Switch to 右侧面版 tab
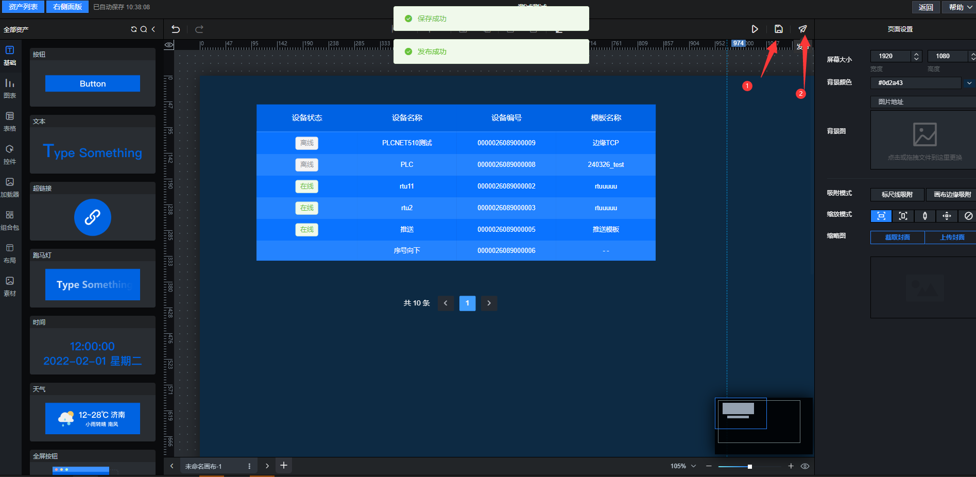Image resolution: width=976 pixels, height=477 pixels. pyautogui.click(x=67, y=7)
